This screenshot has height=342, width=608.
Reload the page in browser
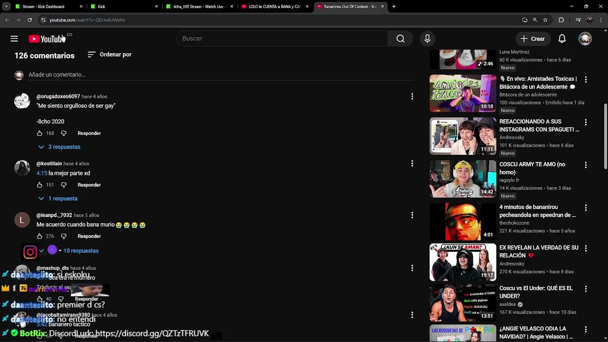29,20
